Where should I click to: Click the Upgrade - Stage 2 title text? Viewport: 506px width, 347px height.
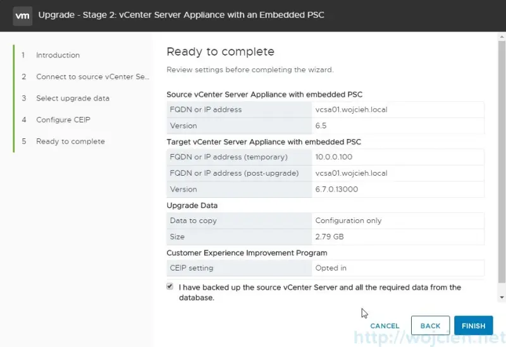pyautogui.click(x=181, y=15)
